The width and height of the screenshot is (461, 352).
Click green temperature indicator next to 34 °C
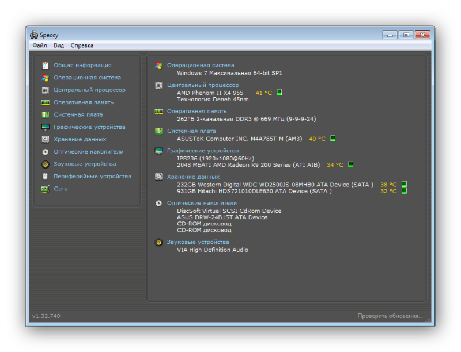[351, 164]
